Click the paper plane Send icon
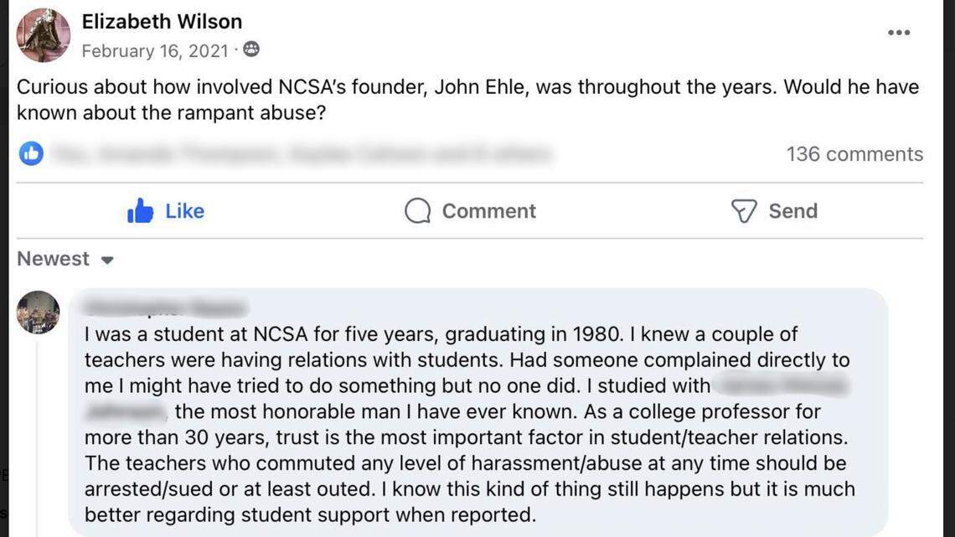 tap(744, 211)
